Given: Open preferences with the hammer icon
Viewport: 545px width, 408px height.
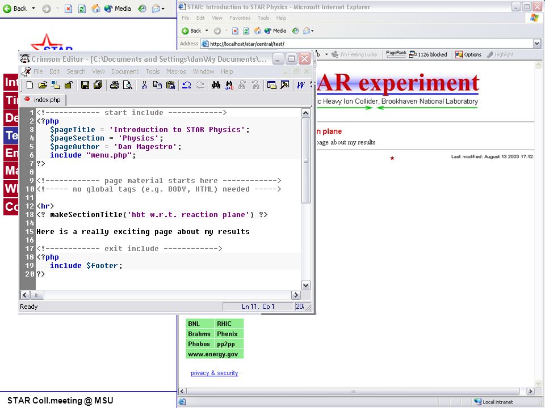Looking at the screenshot, I should coord(284,84).
